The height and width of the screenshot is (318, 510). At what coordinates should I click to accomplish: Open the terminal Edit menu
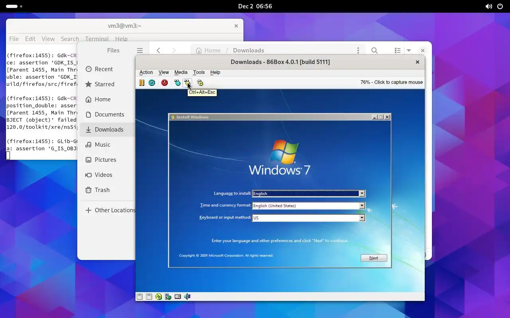click(30, 39)
